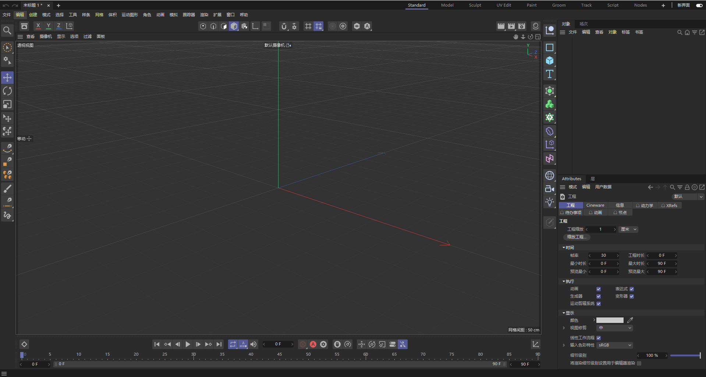
Task: Toggle timeline sound speaker icon
Action: tap(253, 344)
